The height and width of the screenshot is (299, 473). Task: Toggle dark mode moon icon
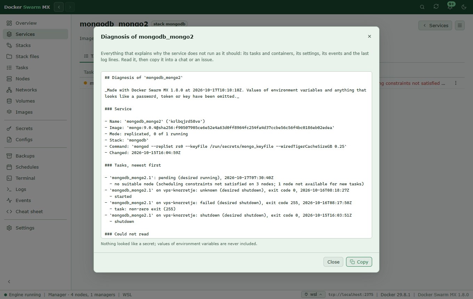point(464,7)
